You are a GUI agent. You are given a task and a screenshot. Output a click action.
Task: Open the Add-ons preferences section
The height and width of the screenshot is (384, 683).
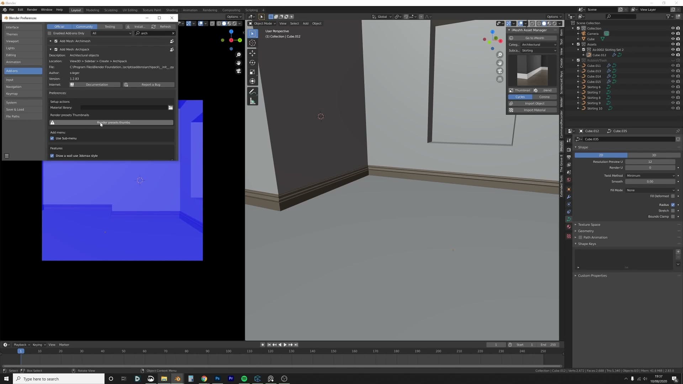(23, 71)
